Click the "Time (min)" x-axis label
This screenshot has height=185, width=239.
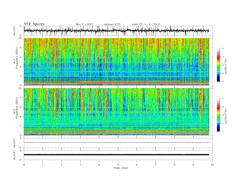click(x=121, y=168)
